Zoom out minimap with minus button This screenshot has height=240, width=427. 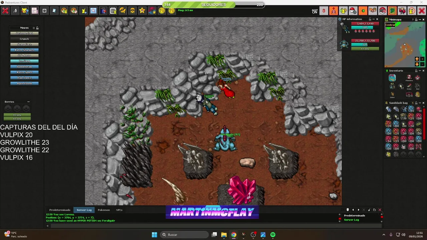(422, 64)
